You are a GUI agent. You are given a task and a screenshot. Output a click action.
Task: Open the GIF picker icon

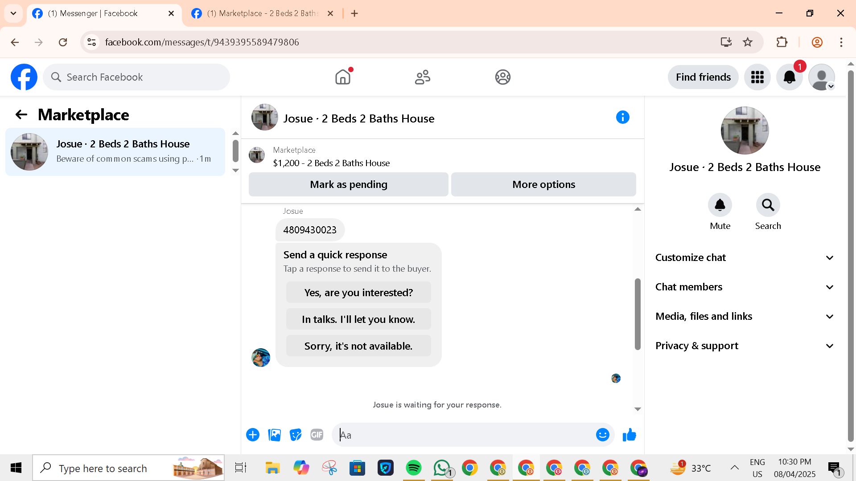317,435
